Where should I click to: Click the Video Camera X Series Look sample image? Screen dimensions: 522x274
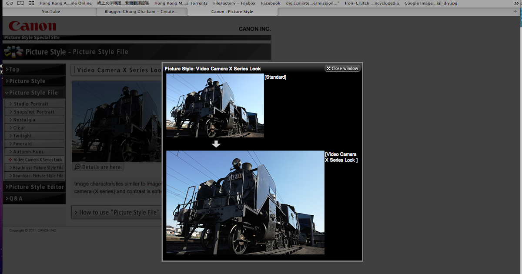click(245, 202)
